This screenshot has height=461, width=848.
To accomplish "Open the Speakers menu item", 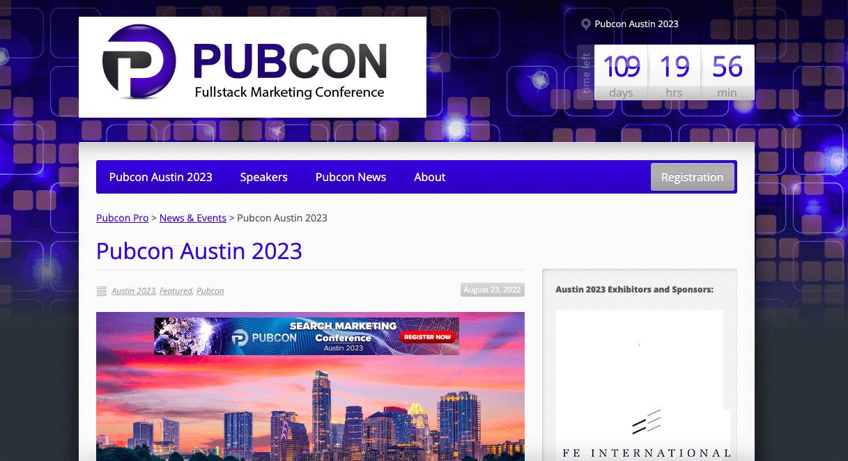I will pyautogui.click(x=264, y=177).
